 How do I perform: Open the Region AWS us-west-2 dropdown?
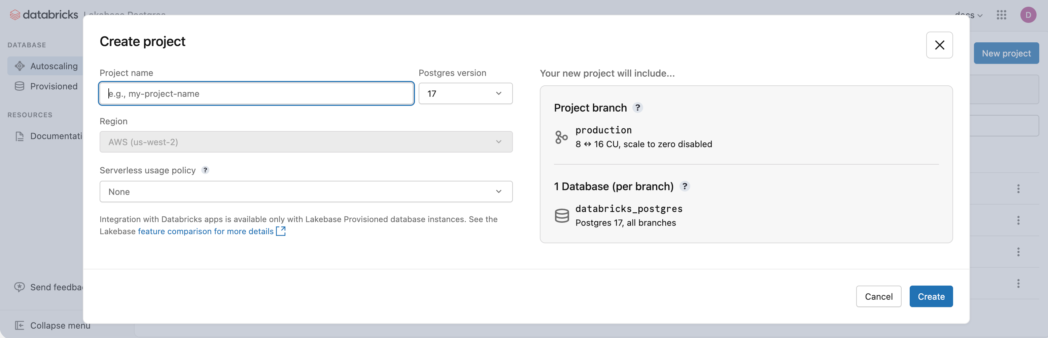pyautogui.click(x=306, y=142)
